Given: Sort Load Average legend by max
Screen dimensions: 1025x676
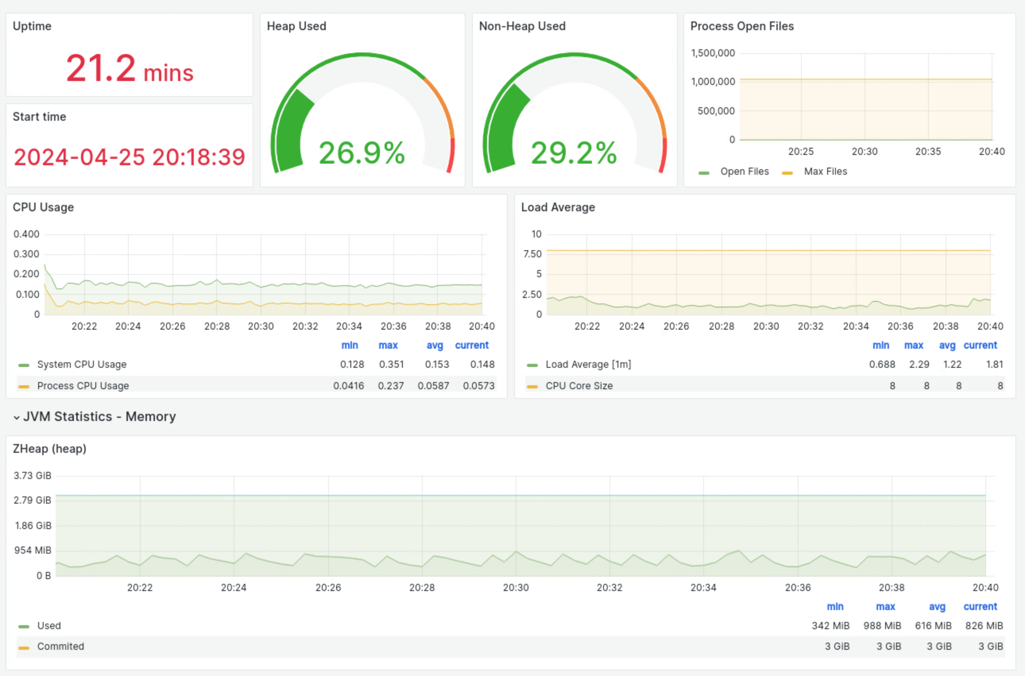Looking at the screenshot, I should (x=913, y=345).
